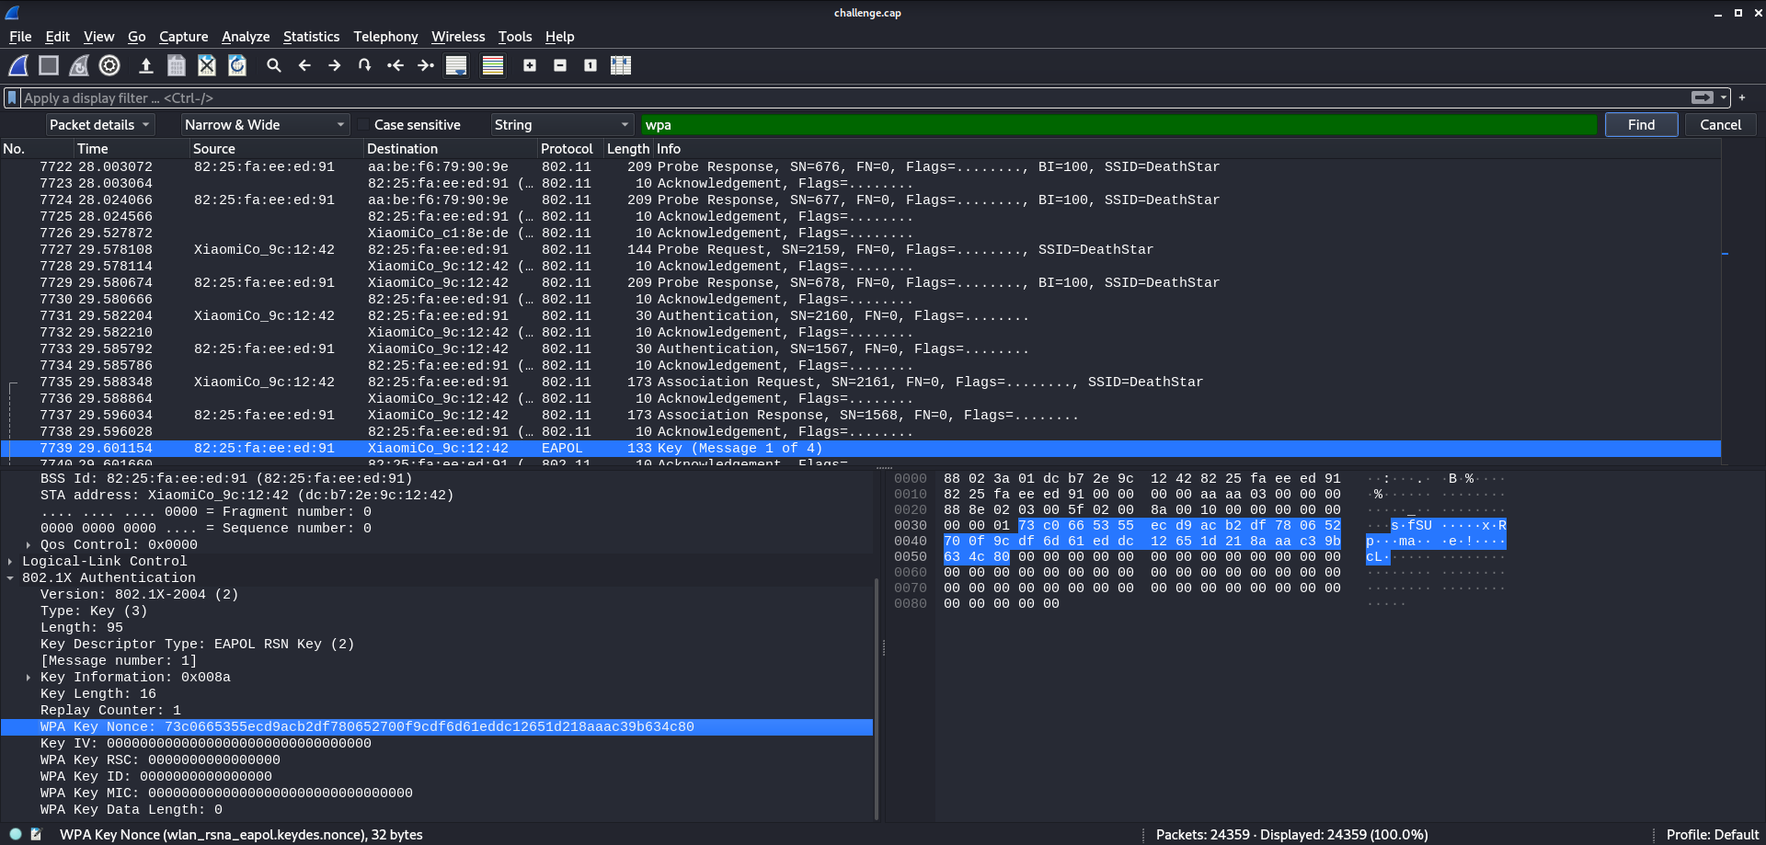The height and width of the screenshot is (845, 1766).
Task: Sort by the Source column header
Action: pyautogui.click(x=276, y=149)
